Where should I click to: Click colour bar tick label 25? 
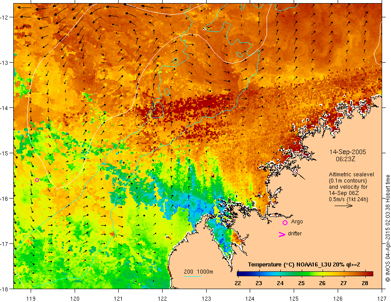(x=301, y=283)
